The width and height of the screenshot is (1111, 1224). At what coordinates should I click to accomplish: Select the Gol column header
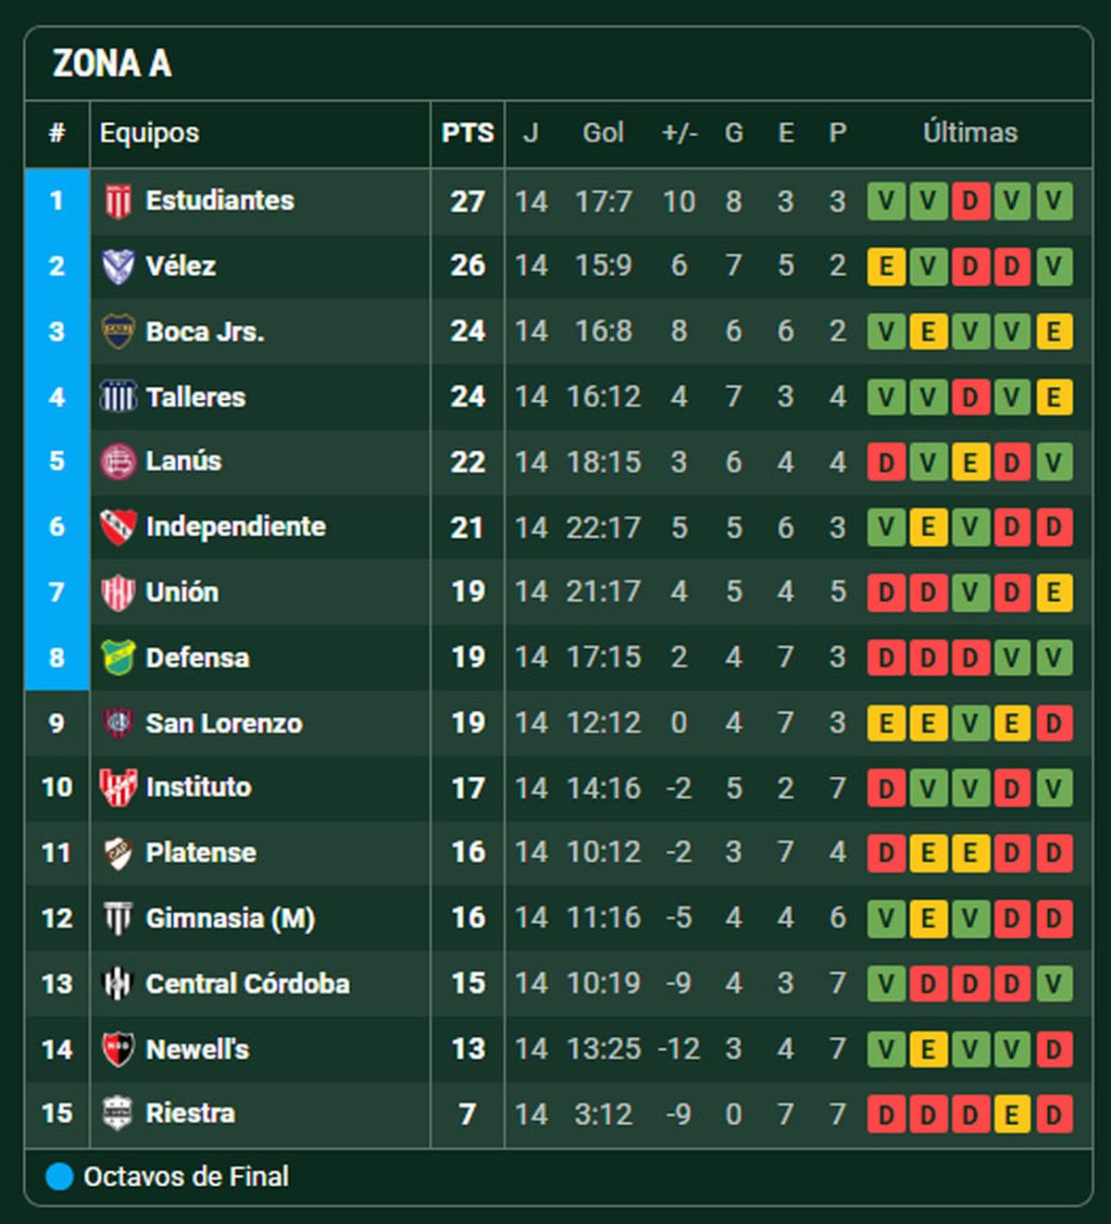(x=603, y=133)
